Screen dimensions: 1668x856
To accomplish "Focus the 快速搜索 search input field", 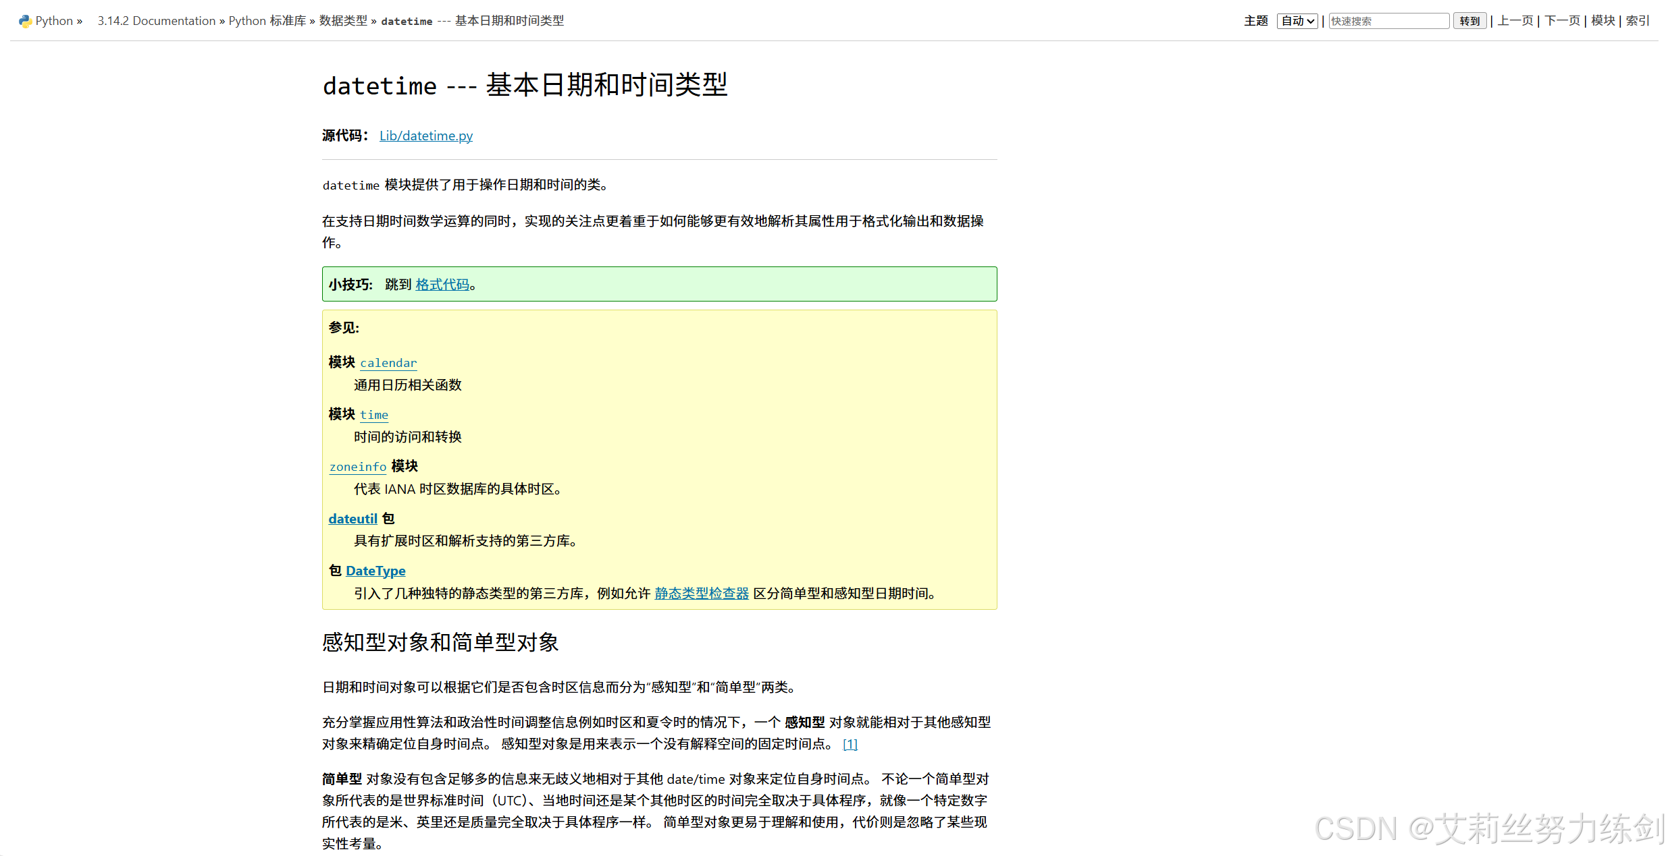I will (1388, 21).
